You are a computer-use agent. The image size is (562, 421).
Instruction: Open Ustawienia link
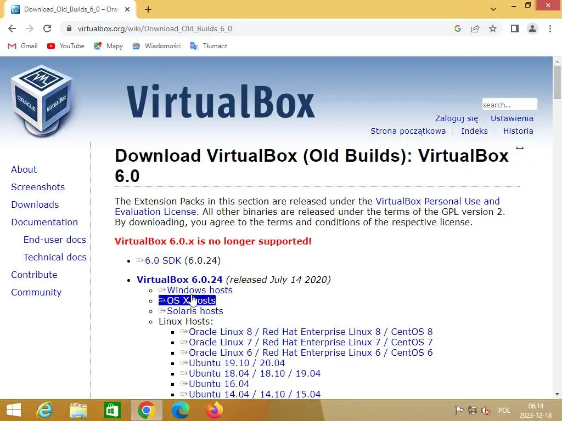click(x=512, y=118)
